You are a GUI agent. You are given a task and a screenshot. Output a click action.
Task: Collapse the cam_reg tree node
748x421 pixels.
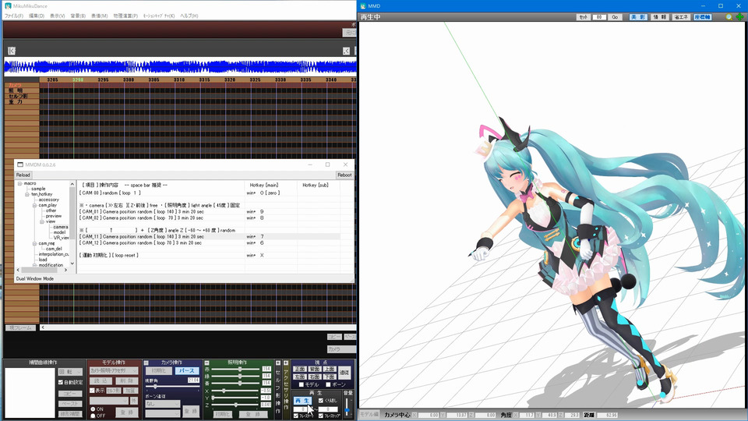tap(34, 243)
